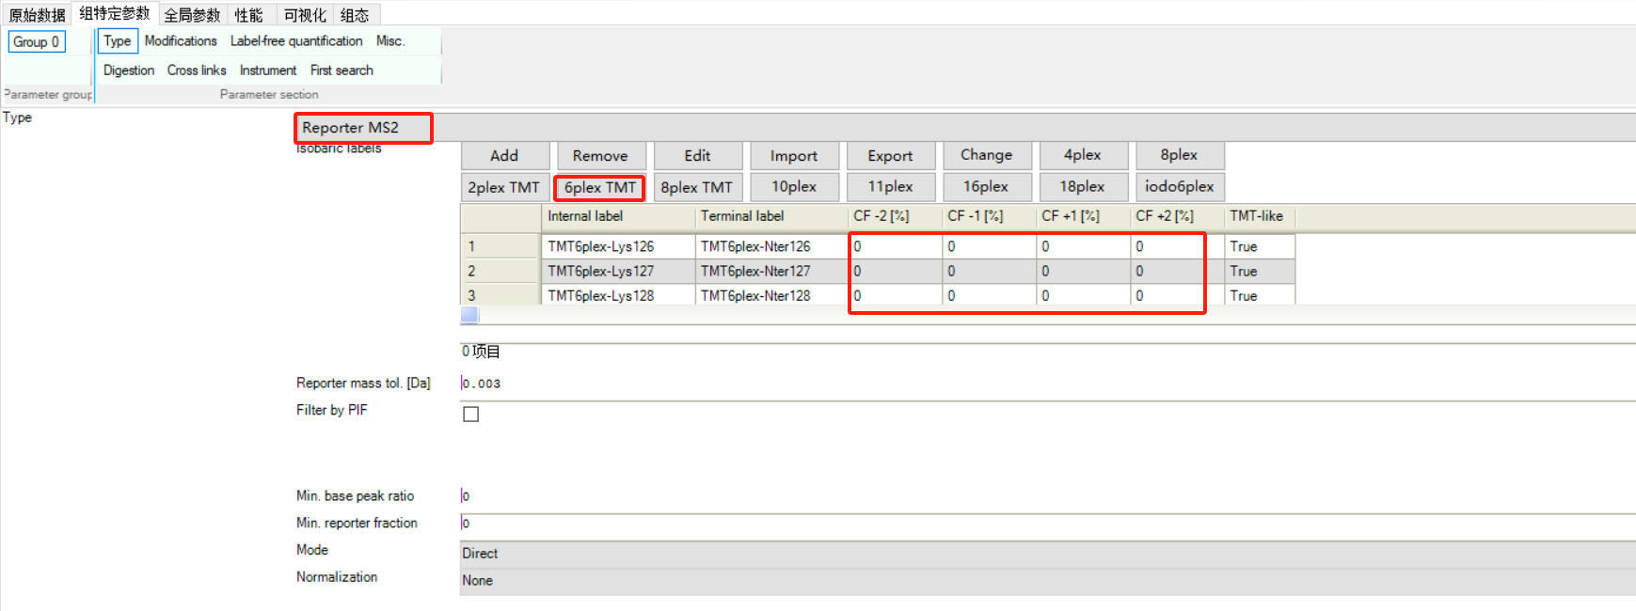The image size is (1636, 611).
Task: Click the CF -2 cell for TMT6plex-Lys126
Action: pos(896,246)
